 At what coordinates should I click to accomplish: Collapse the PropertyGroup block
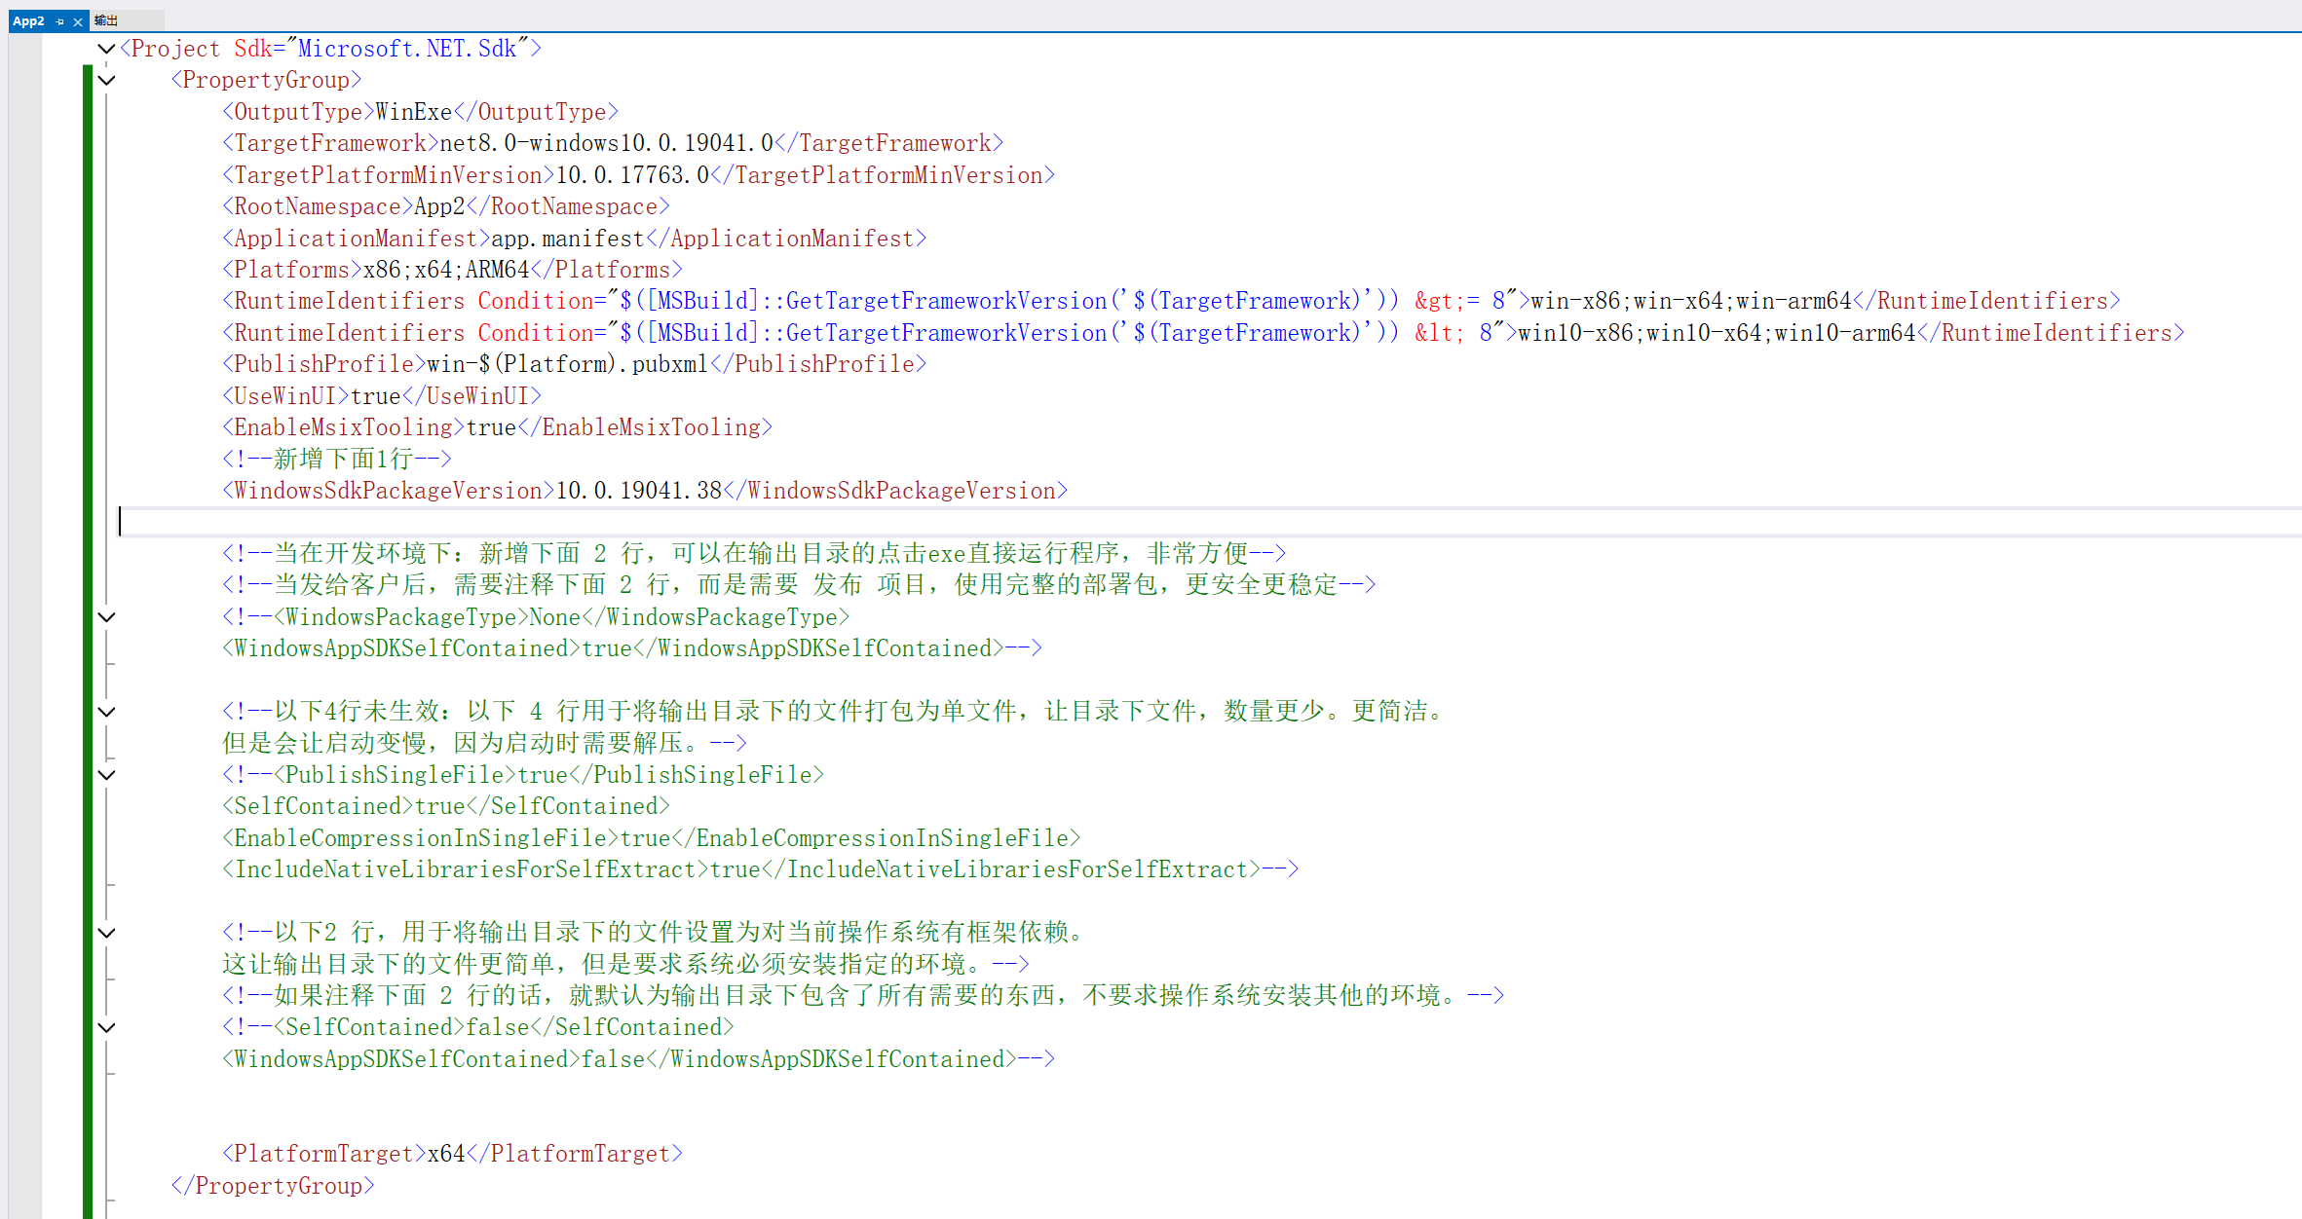click(x=107, y=80)
